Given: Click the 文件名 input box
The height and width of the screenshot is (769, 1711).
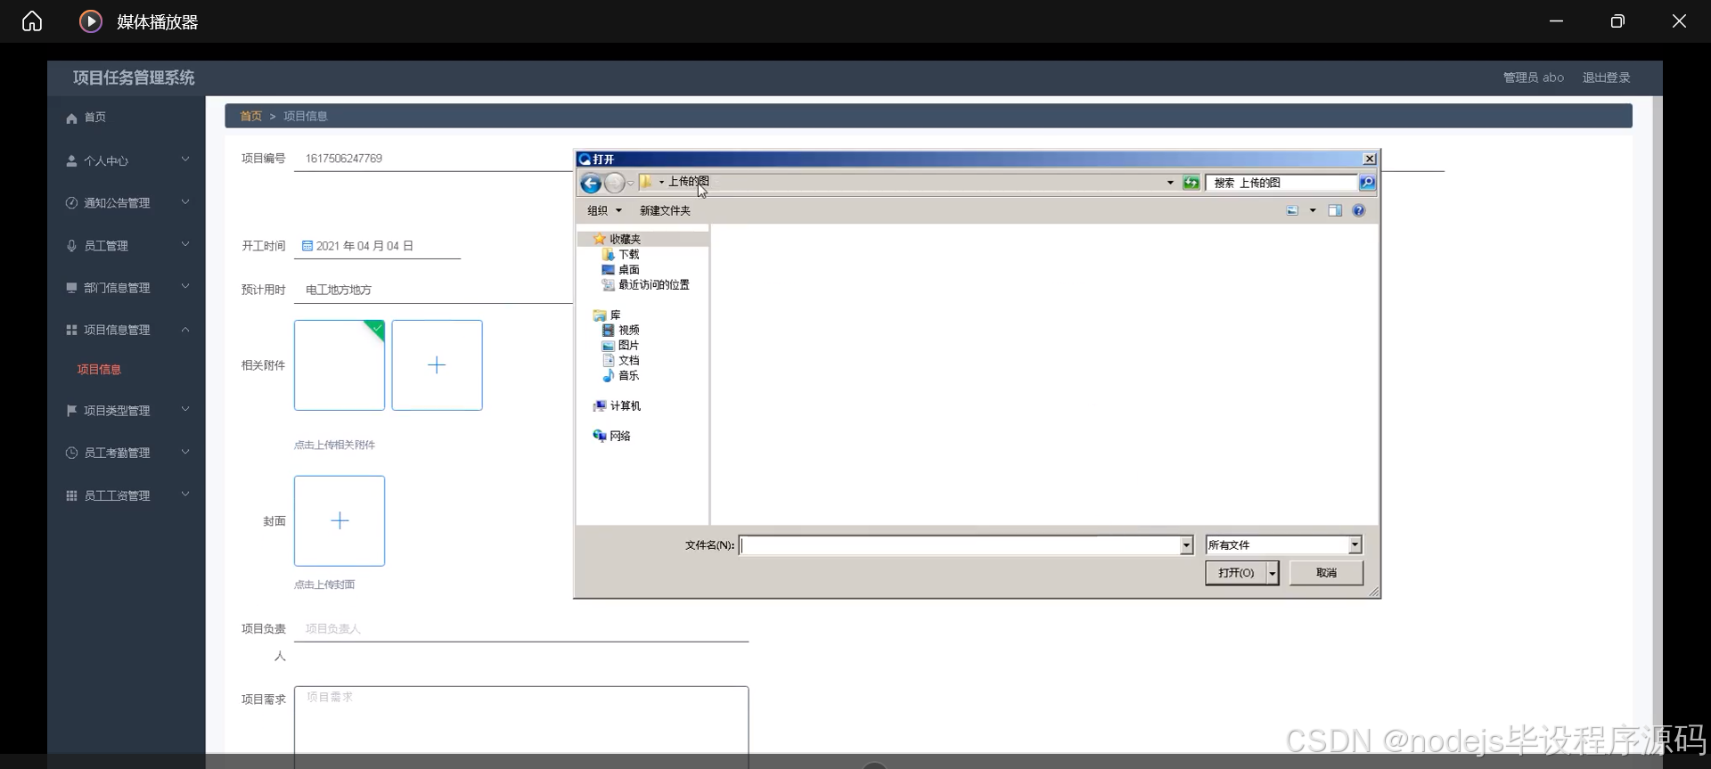Looking at the screenshot, I should coord(960,545).
